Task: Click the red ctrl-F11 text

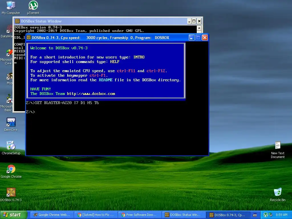Action: (x=126, y=71)
